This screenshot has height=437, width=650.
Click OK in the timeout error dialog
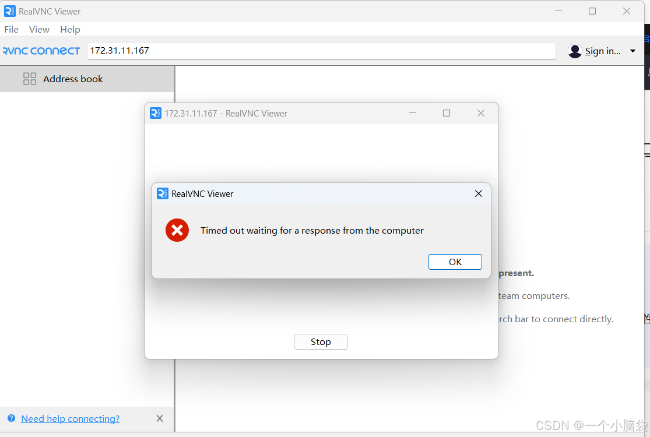click(455, 262)
